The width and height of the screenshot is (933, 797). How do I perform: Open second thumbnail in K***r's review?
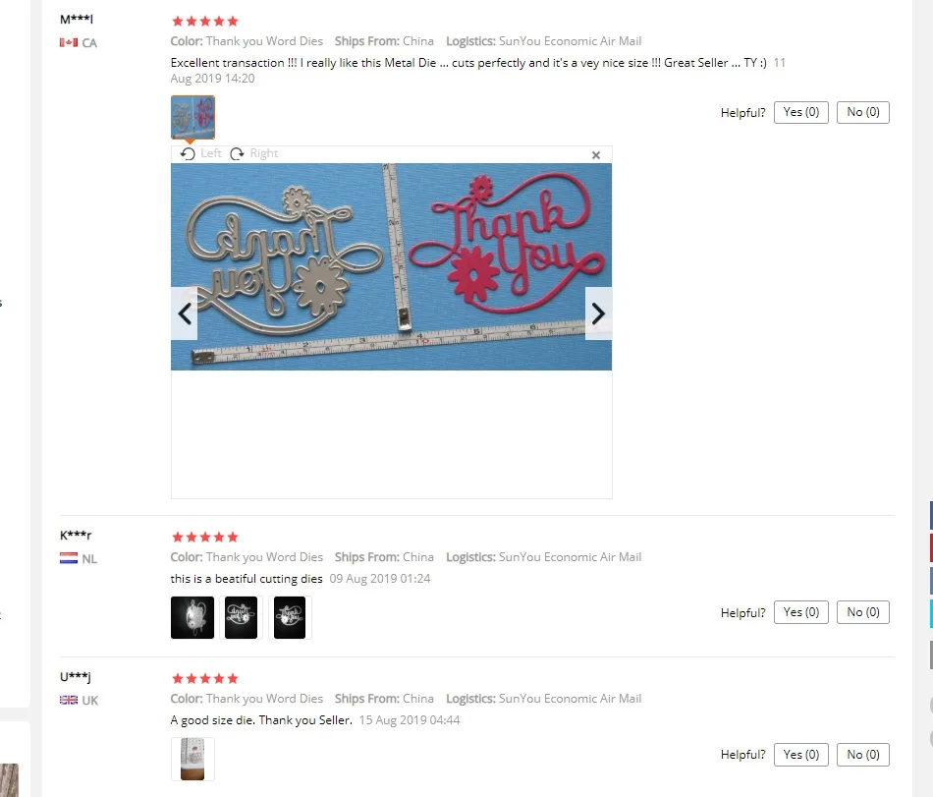(x=241, y=618)
